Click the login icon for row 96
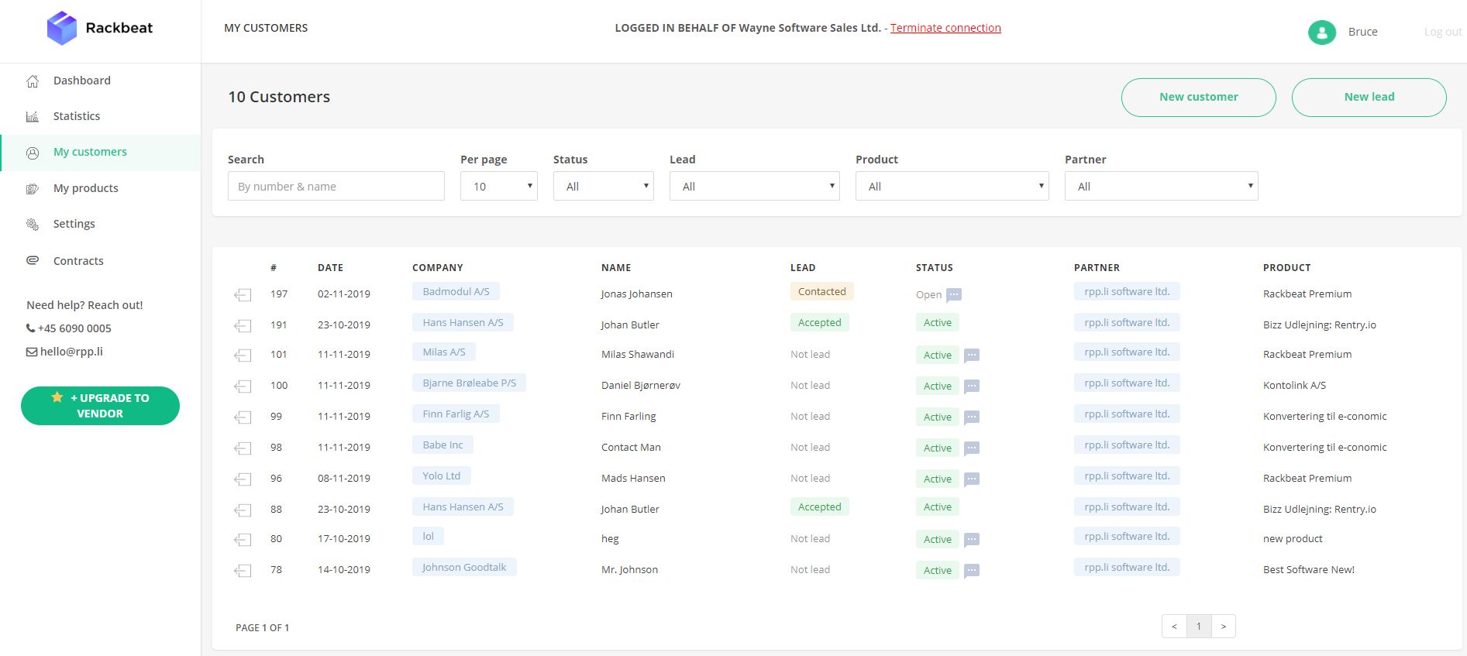 [243, 479]
